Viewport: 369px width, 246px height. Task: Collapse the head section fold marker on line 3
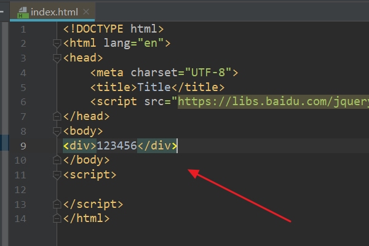click(57, 58)
